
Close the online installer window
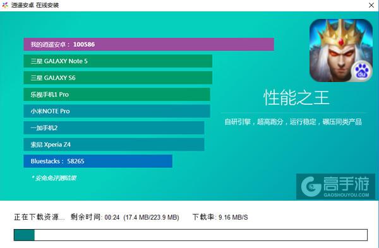point(371,5)
